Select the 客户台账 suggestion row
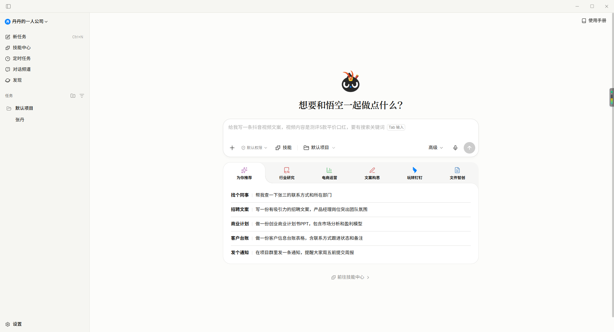614x332 pixels. tap(350, 238)
